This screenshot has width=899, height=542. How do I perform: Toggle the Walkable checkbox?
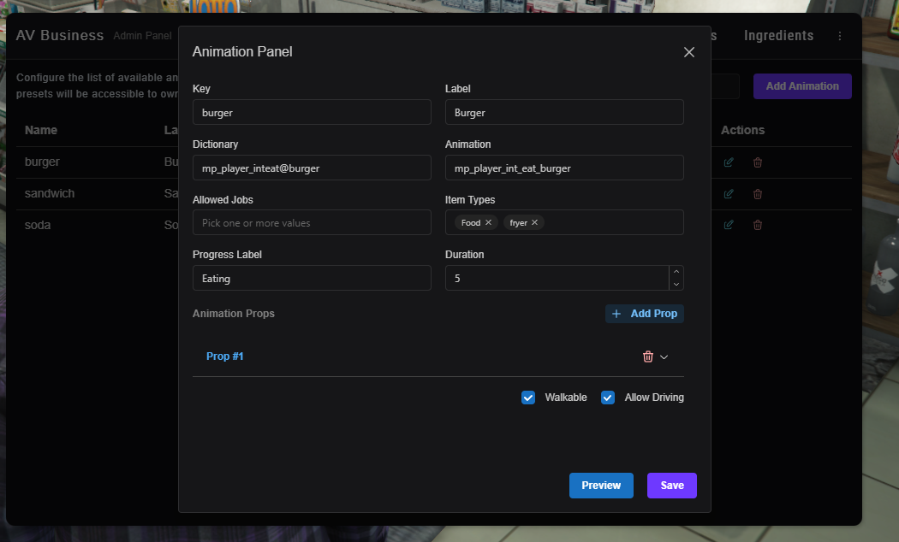[x=528, y=398]
